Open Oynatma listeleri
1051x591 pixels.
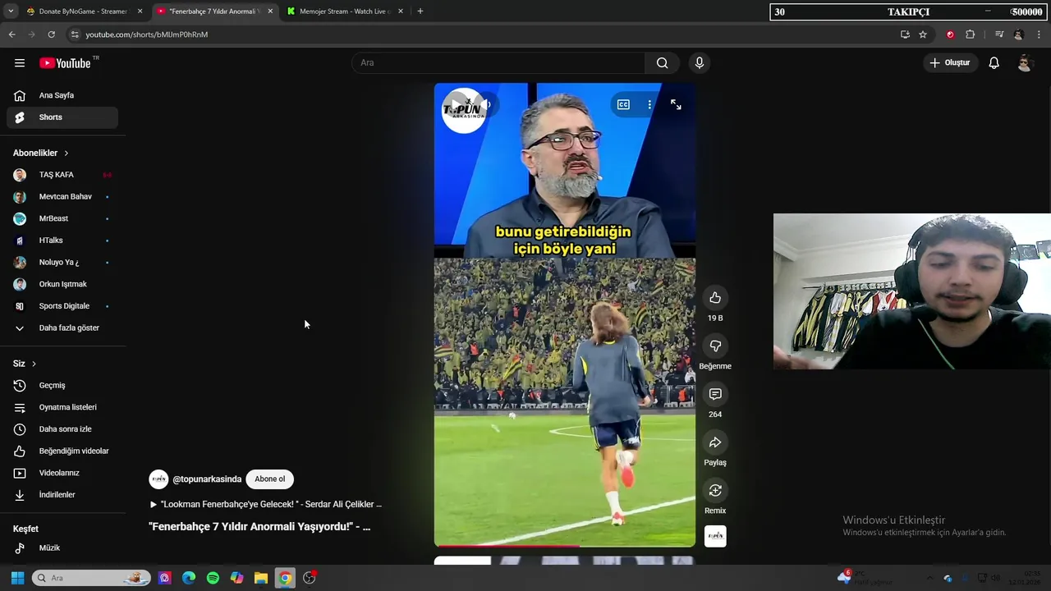(62, 407)
